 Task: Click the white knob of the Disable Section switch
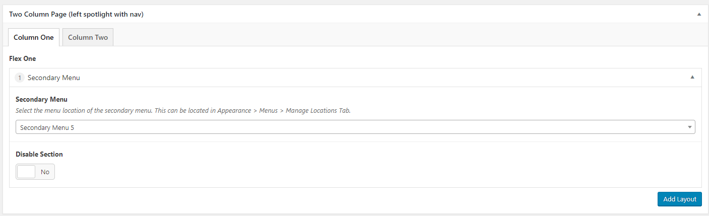(x=26, y=172)
